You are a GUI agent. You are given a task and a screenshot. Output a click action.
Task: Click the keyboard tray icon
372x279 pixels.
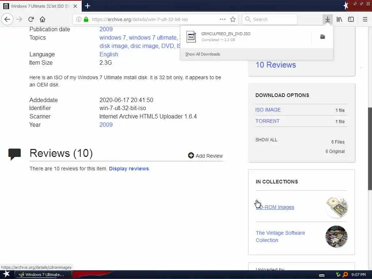coord(322,275)
